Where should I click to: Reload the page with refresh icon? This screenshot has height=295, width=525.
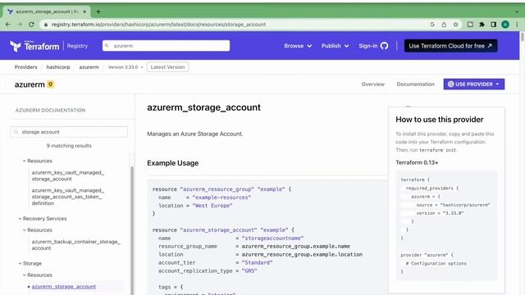pos(31,25)
